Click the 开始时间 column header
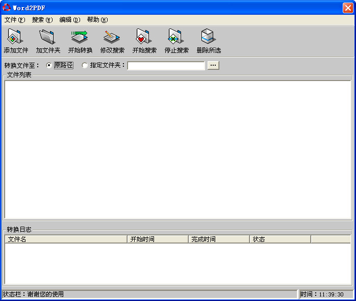This screenshot has width=356, height=301. [158, 239]
